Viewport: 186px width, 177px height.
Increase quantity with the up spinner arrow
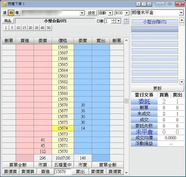(113, 20)
